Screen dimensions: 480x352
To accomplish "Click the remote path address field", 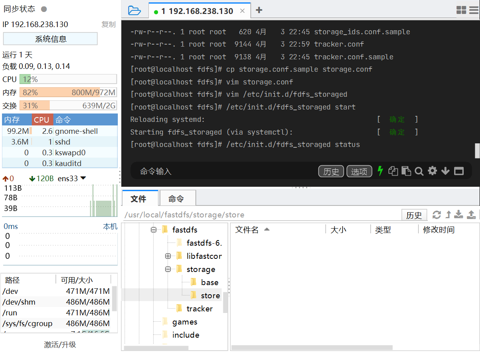I will tap(261, 215).
